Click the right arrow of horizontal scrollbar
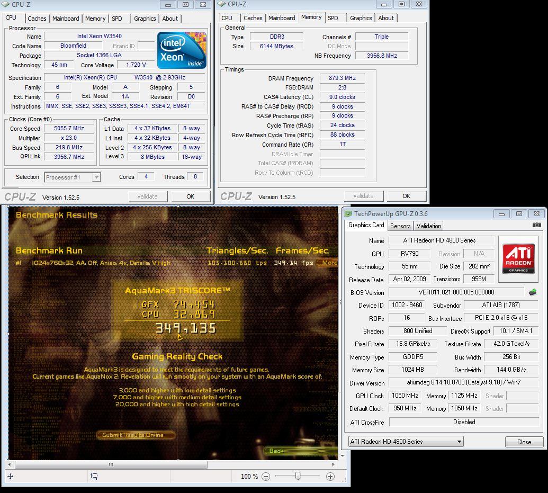Image resolution: width=548 pixels, height=493 pixels. (x=333, y=465)
